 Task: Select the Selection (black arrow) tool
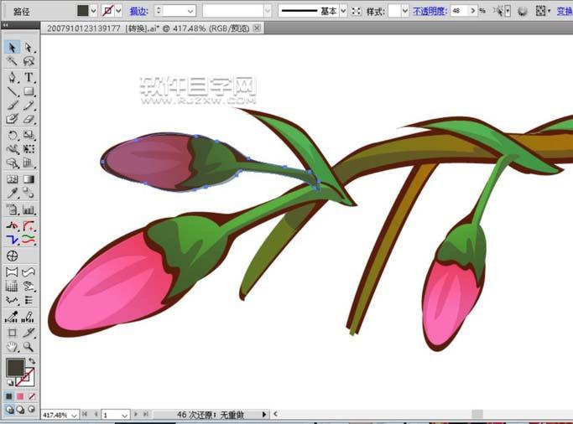pos(13,47)
